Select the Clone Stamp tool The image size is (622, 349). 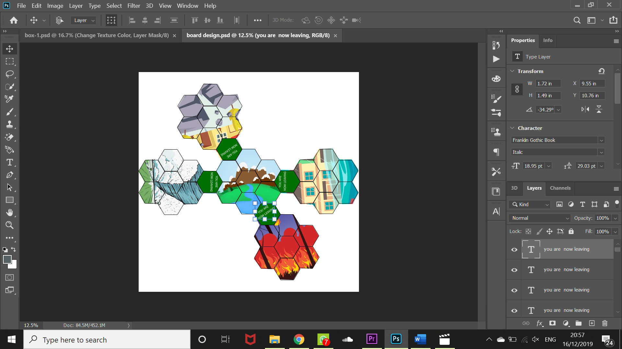coord(9,124)
